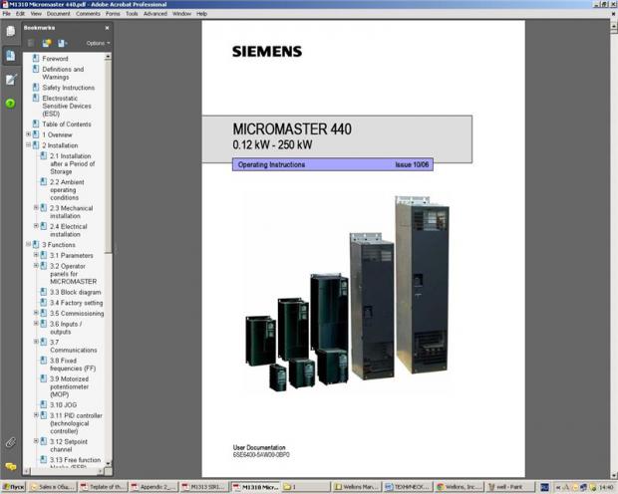618x494 pixels.
Task: Go to Electrostatic Sensitive Devices bookmark
Action: (67, 106)
